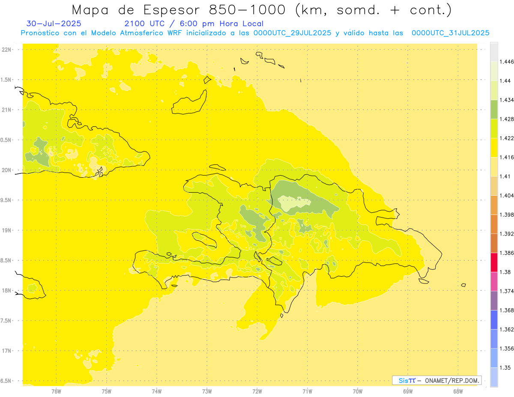Click the '70W' longitude label
The image size is (514, 397).
click(358, 391)
